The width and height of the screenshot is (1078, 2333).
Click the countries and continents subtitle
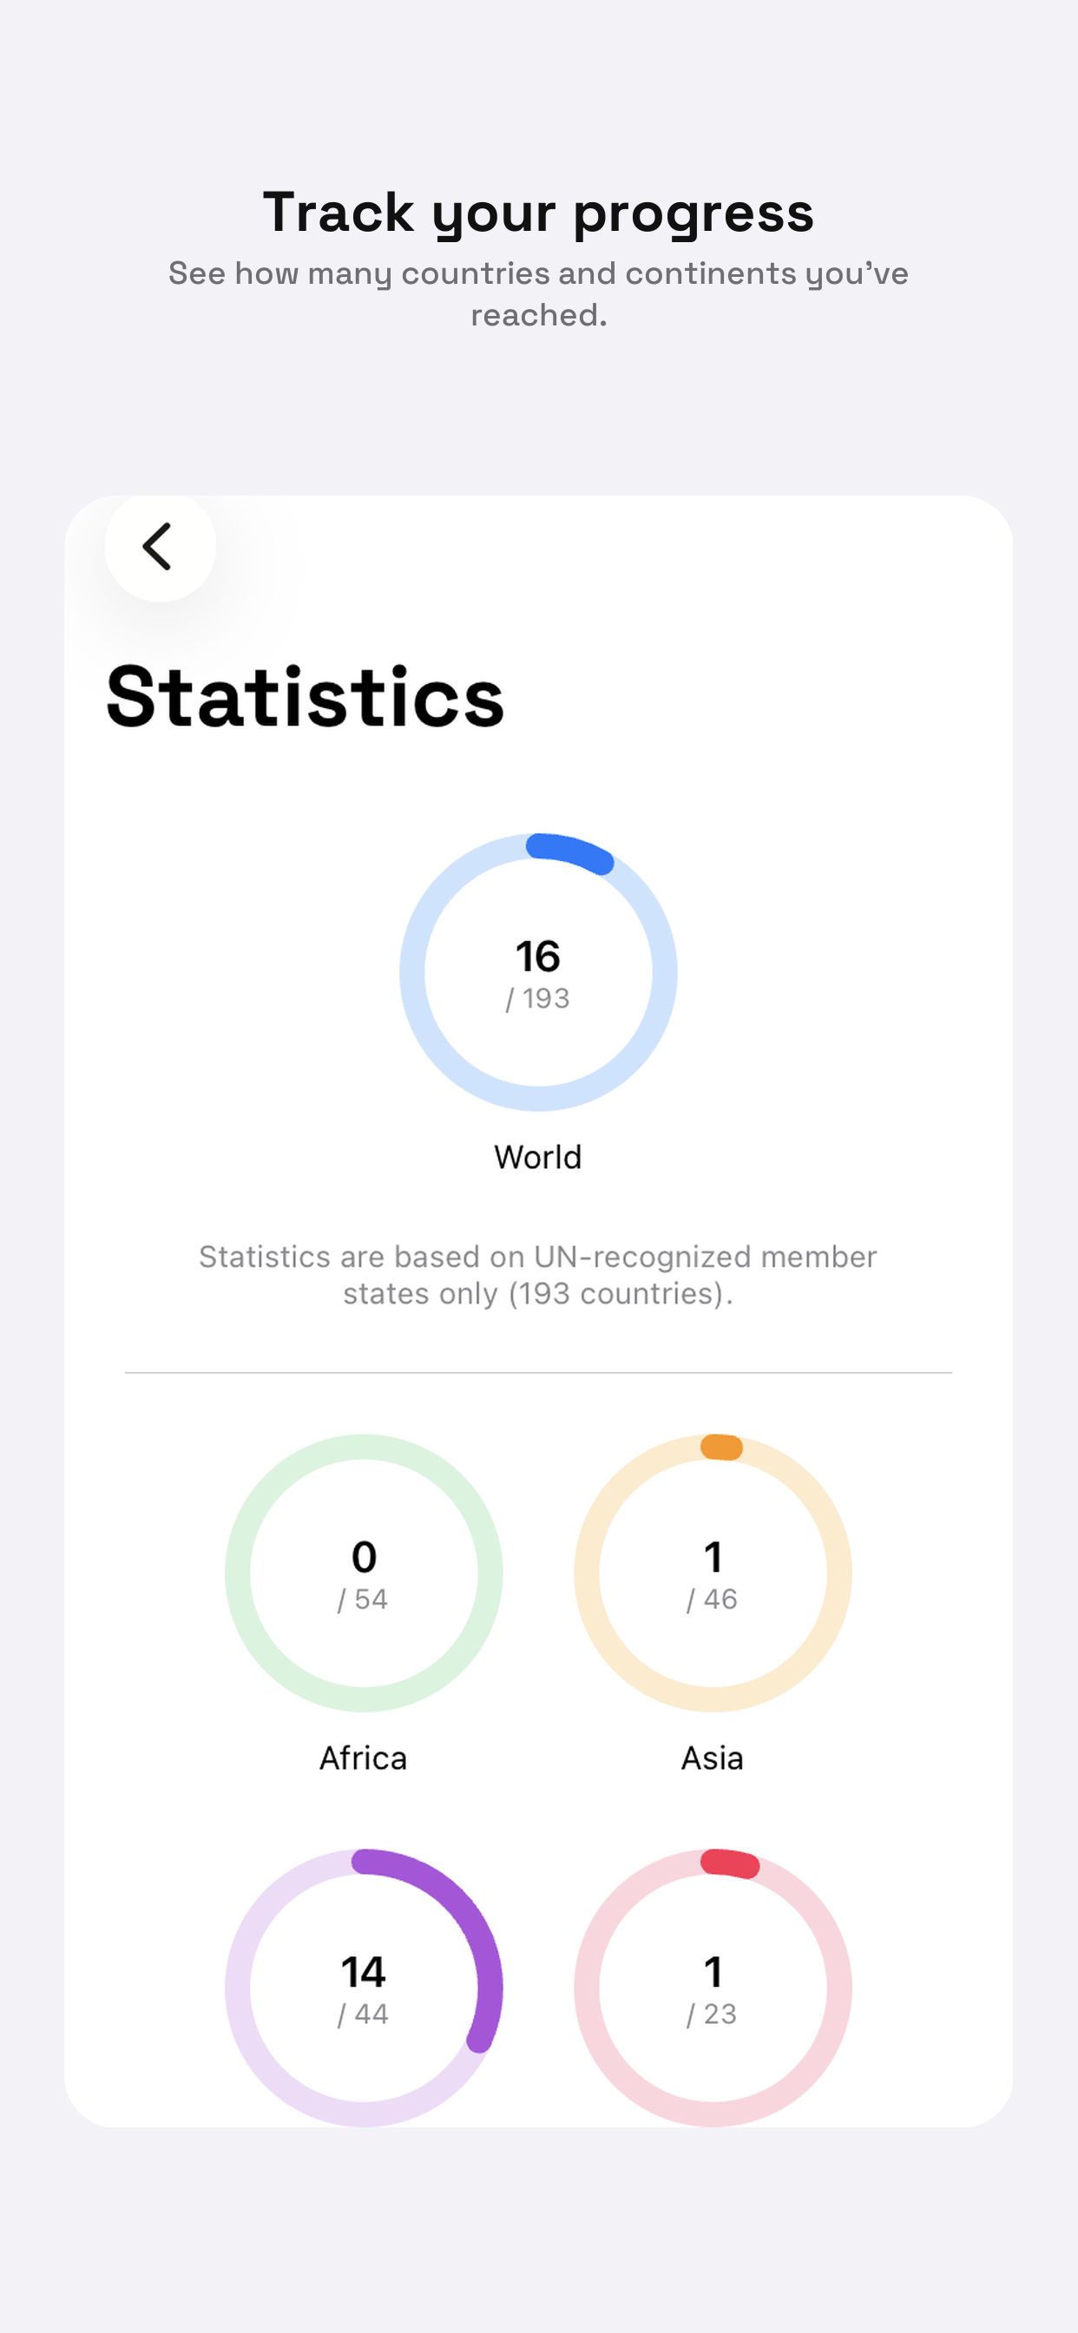pos(538,293)
